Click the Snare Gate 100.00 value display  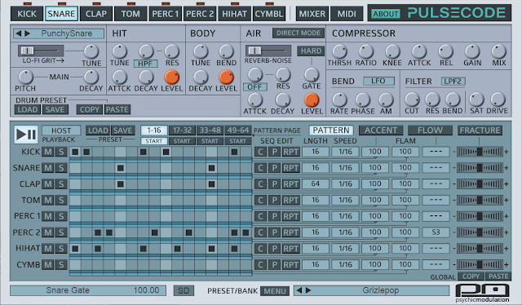click(x=88, y=290)
